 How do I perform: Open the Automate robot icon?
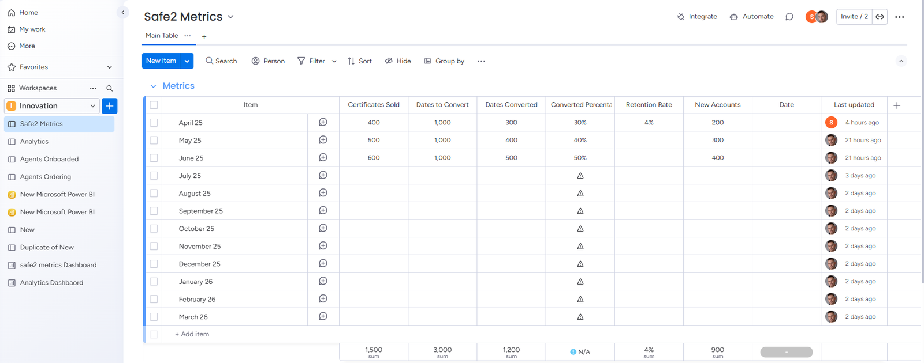pos(733,17)
